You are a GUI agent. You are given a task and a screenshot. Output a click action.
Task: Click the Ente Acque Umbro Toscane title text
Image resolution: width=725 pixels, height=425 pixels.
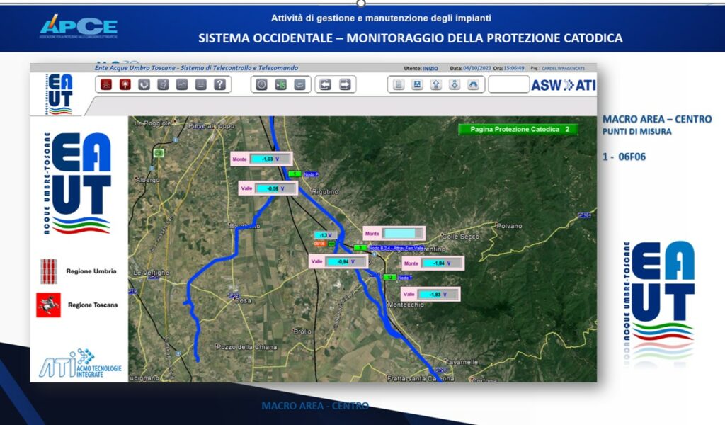coord(197,68)
